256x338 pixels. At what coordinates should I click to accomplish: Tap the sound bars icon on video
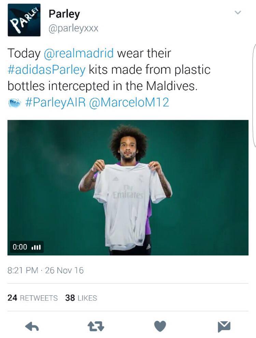[x=36, y=247]
